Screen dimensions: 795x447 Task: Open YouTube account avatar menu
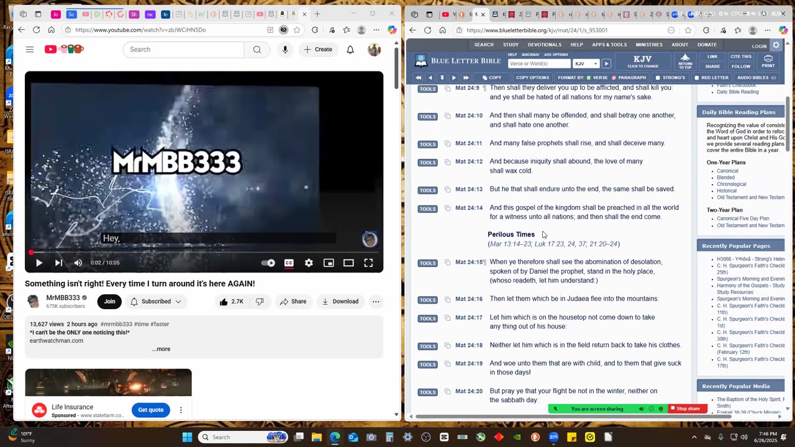pyautogui.click(x=374, y=50)
